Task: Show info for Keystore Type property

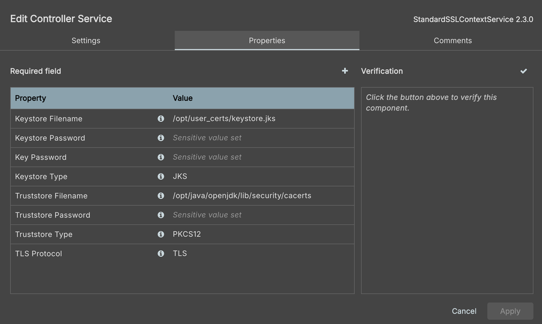Action: pyautogui.click(x=161, y=176)
